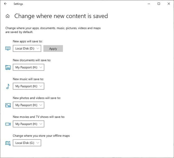The height and width of the screenshot is (158, 174).
Task: Minimize the Settings window
Action: pos(149,4)
